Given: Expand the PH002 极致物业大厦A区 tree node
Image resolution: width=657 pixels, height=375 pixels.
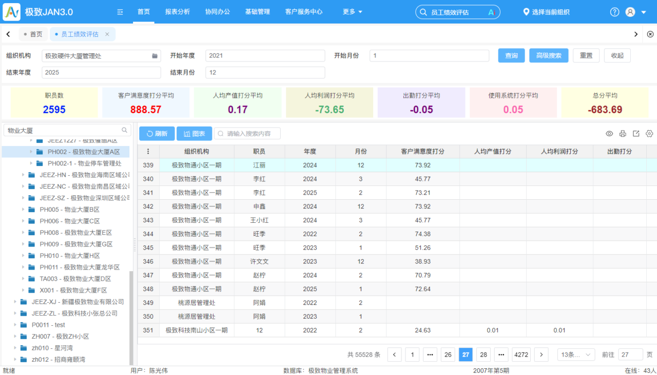Looking at the screenshot, I should (31, 152).
